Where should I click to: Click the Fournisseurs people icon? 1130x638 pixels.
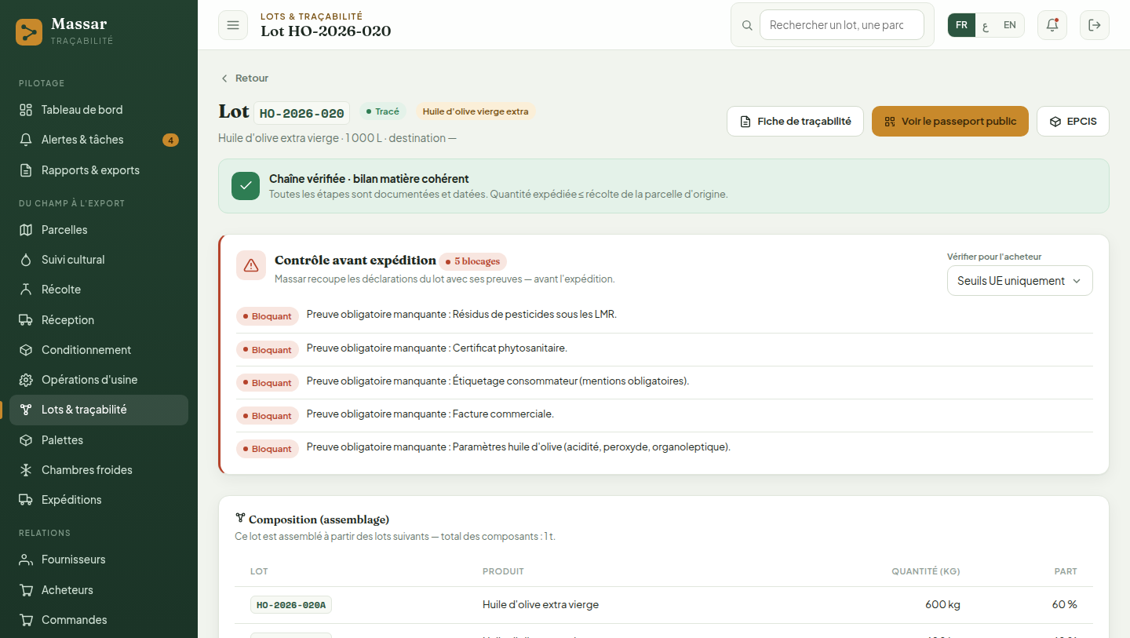(x=26, y=560)
